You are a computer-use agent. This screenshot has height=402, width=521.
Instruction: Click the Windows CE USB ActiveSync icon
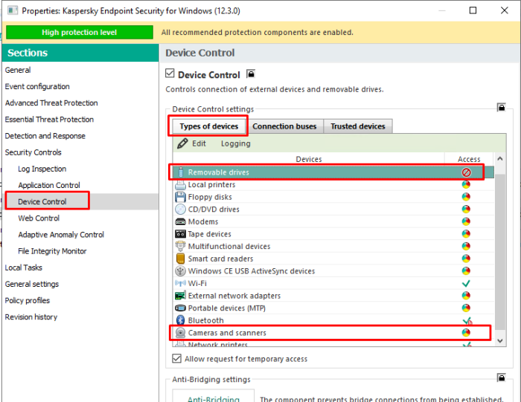click(180, 271)
